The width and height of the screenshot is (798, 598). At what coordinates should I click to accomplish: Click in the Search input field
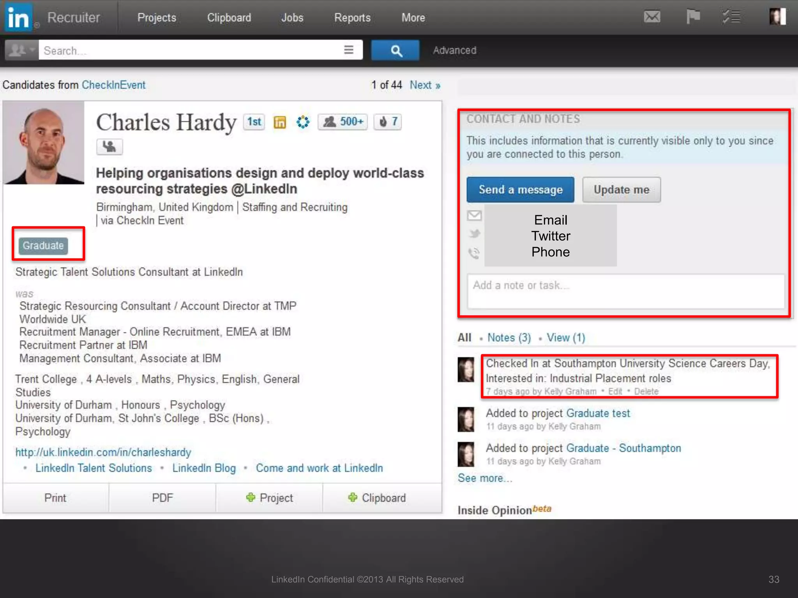click(x=191, y=50)
